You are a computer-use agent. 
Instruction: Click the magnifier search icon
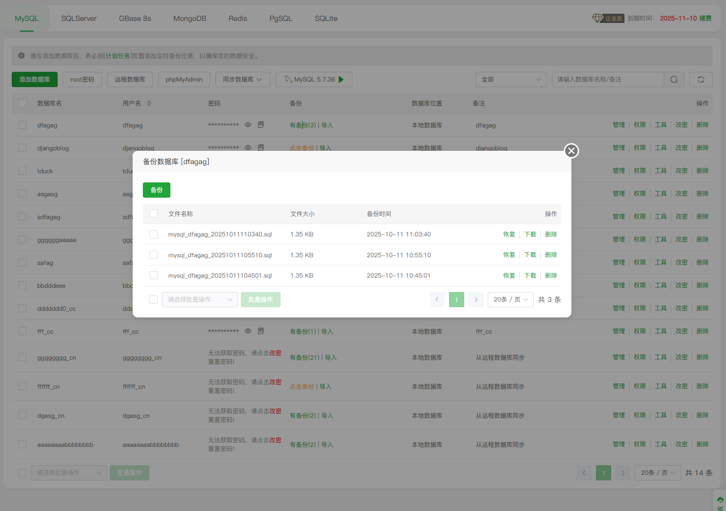673,79
